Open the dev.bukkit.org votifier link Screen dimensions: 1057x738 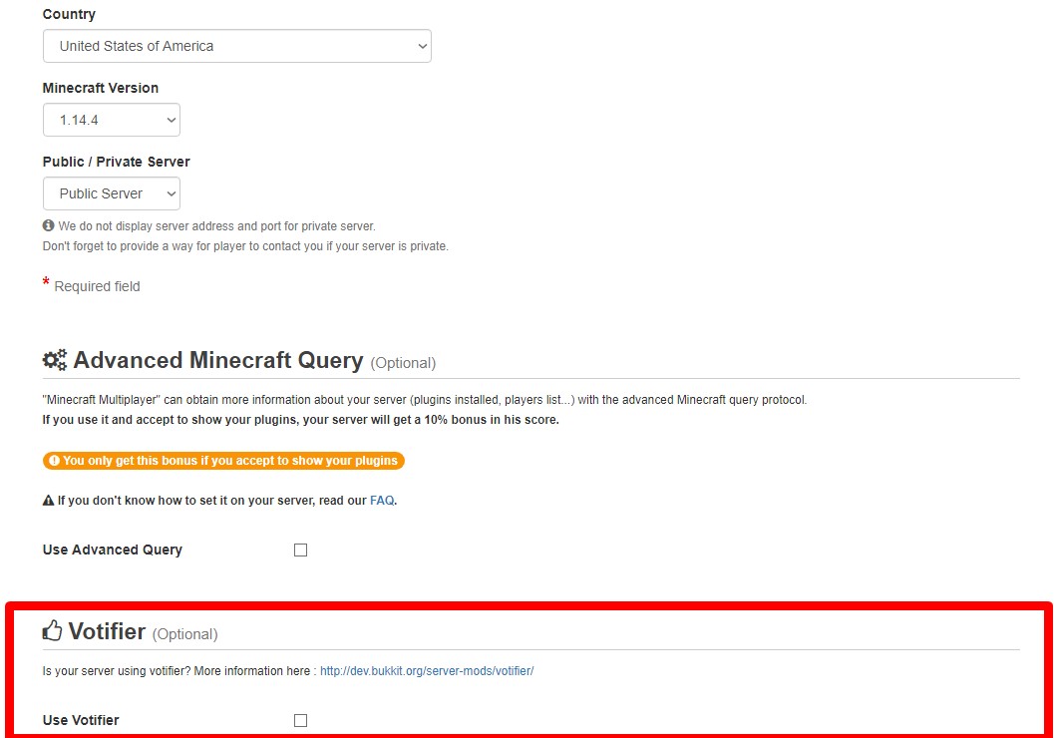point(427,670)
